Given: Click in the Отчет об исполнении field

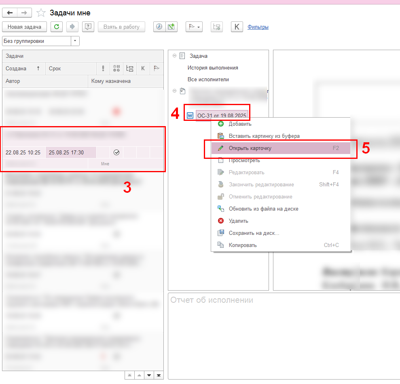Looking at the screenshot, I should point(283,335).
